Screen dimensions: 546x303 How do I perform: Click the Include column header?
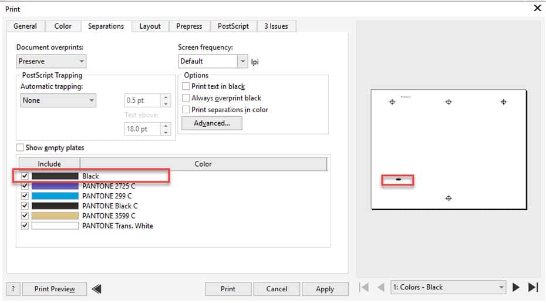click(49, 164)
